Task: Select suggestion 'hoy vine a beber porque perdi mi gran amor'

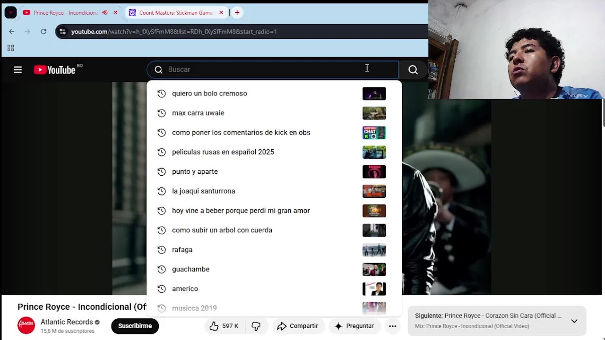Action: click(274, 211)
